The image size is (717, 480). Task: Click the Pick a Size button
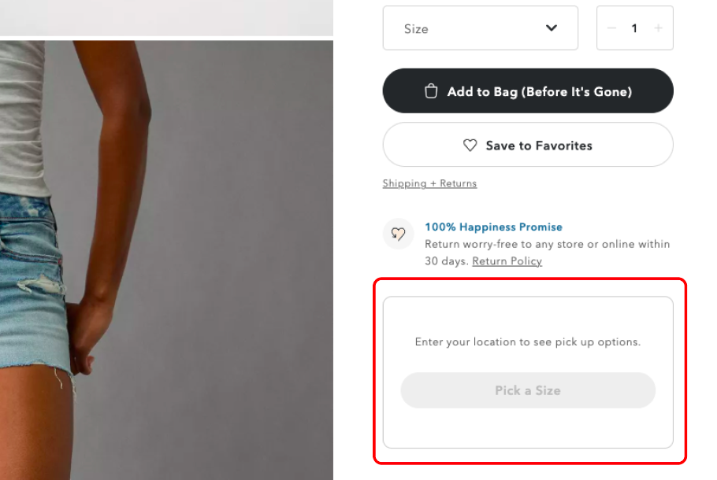[528, 390]
